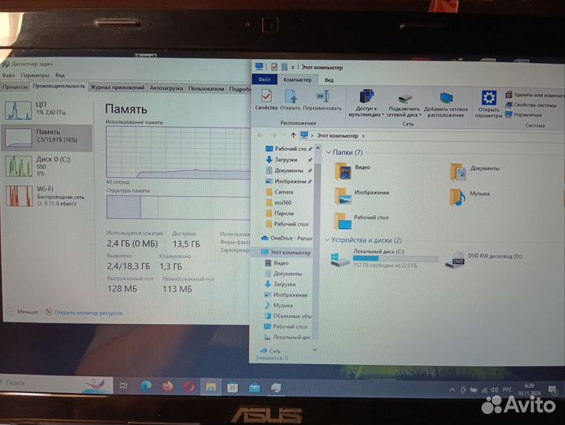Click Explorer Forward navigation arrow
The image size is (565, 425).
click(x=273, y=135)
